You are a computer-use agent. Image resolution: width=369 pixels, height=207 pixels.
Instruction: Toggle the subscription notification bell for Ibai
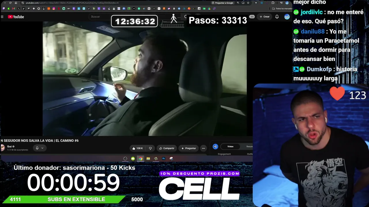pos(37,148)
